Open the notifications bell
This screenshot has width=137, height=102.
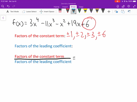tap(118, 6)
